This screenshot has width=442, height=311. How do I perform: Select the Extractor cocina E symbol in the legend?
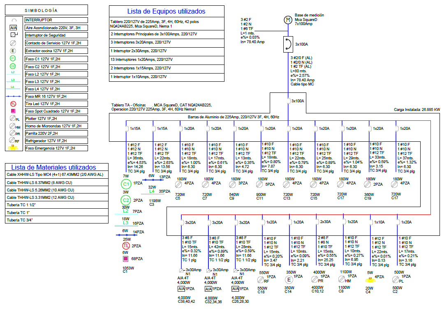13,51
